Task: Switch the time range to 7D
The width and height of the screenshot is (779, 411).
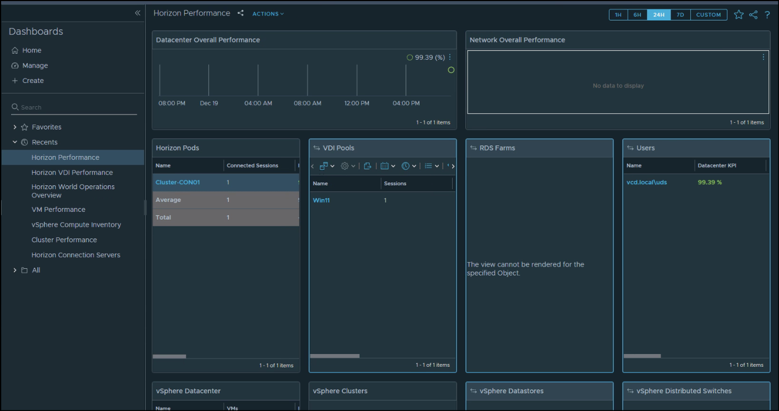Action: point(680,14)
